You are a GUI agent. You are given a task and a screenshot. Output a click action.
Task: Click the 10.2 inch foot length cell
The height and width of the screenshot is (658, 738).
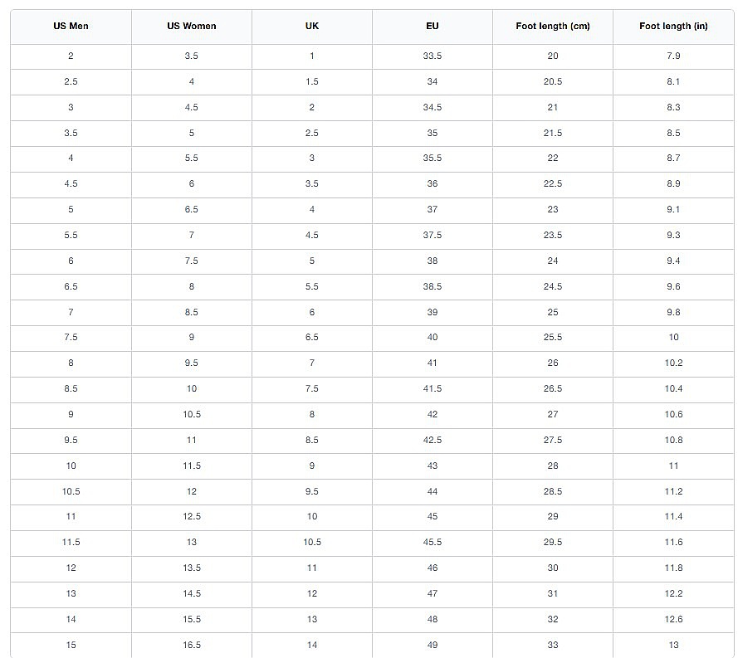coord(673,363)
